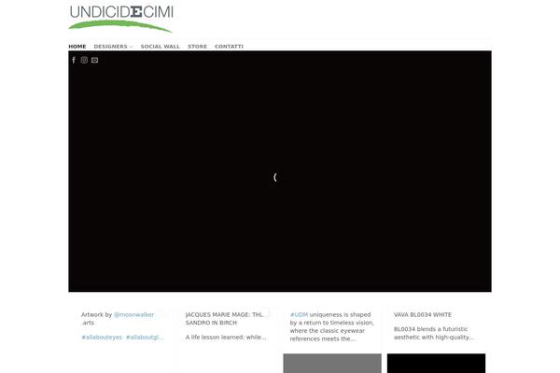Open the SOCIAL WALL page

(160, 47)
